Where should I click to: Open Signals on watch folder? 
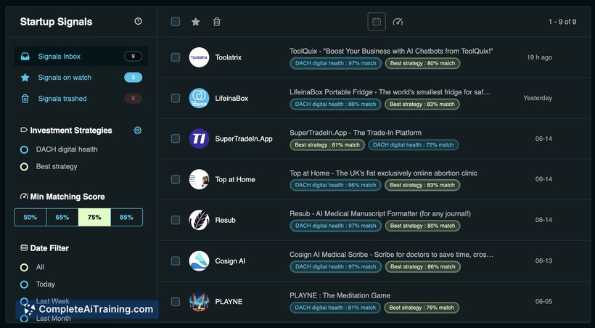pyautogui.click(x=81, y=78)
